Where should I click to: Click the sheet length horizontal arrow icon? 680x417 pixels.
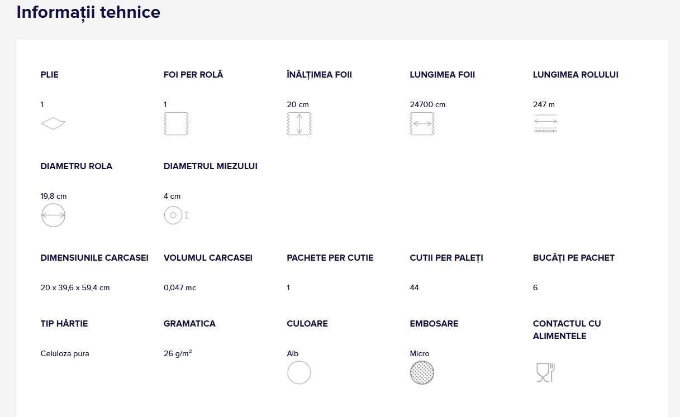[x=422, y=123]
